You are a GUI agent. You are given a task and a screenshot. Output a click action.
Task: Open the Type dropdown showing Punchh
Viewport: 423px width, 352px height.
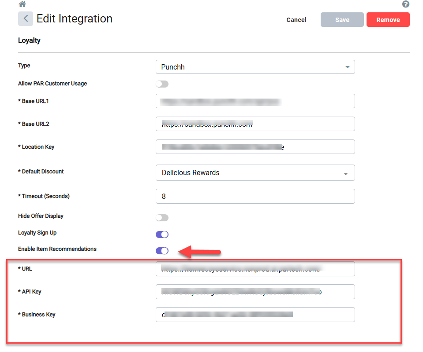pos(255,67)
